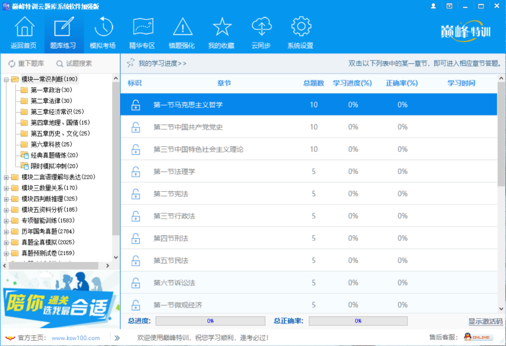The height and width of the screenshot is (346, 506).
Task: Click the 总正确率 progress bar
Action: click(x=358, y=321)
